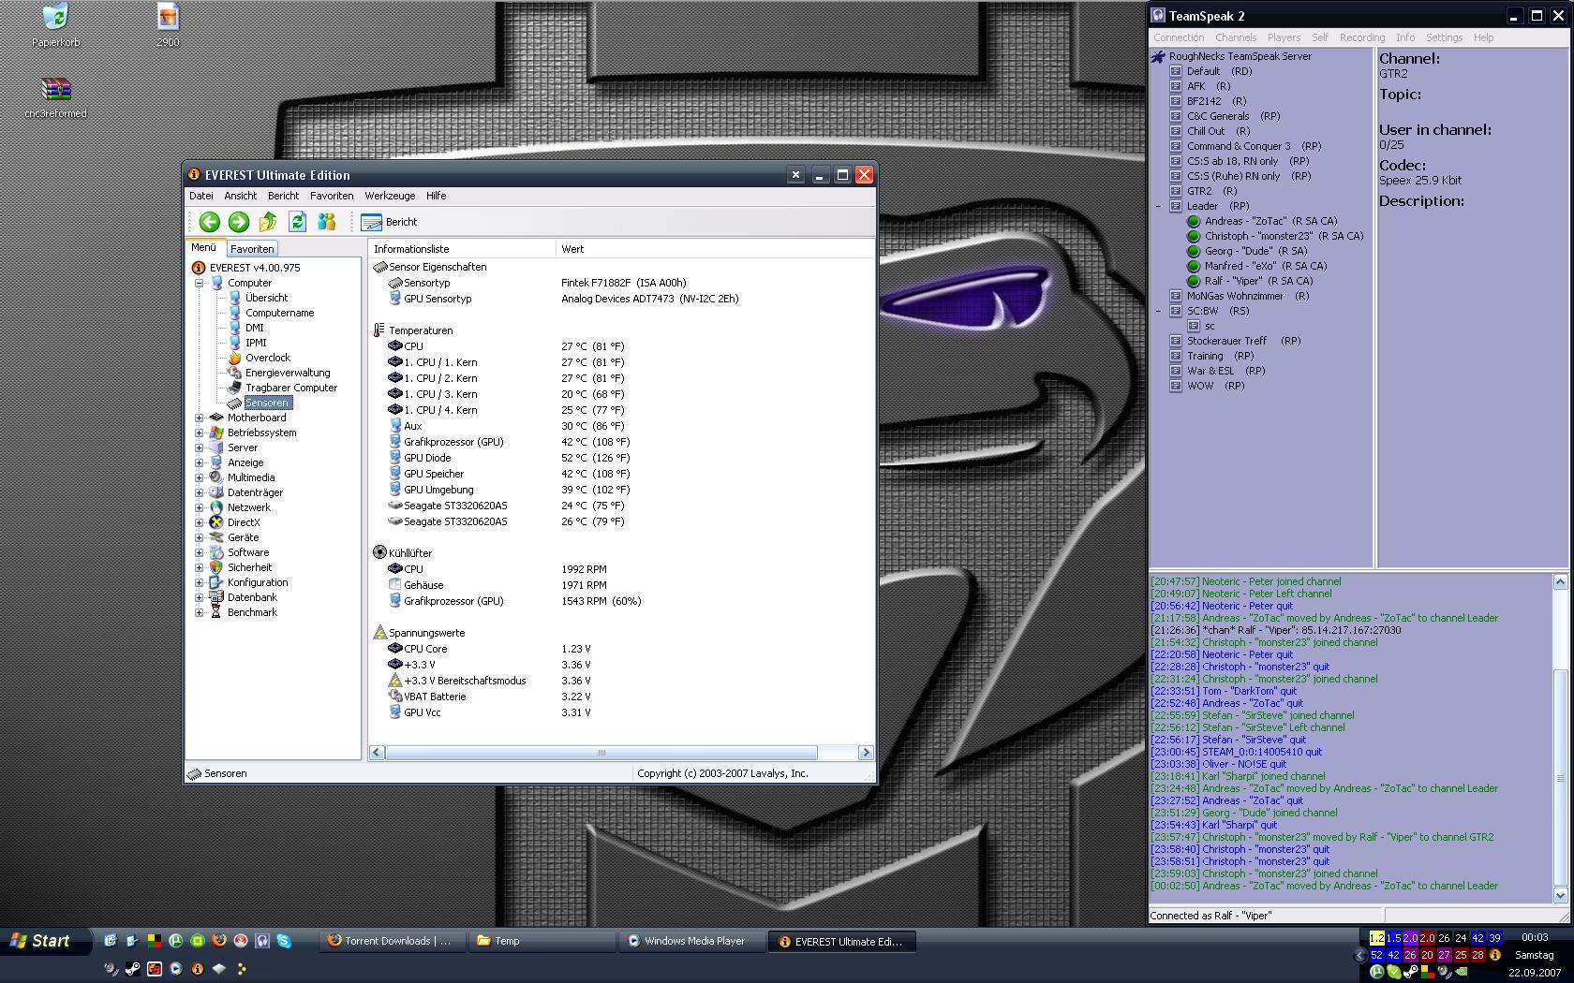Select Benchmark in the tree
This screenshot has width=1574, height=983.
[x=252, y=612]
